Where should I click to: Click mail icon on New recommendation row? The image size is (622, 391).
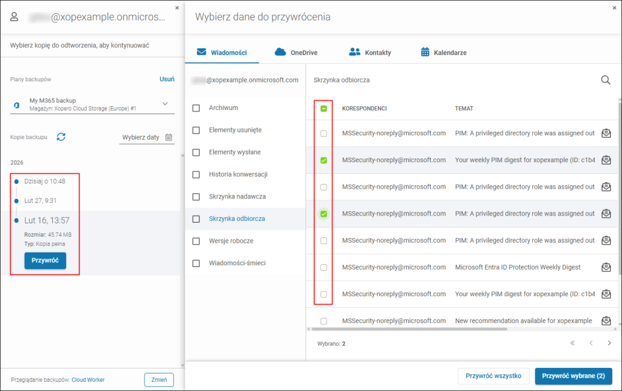click(x=606, y=321)
